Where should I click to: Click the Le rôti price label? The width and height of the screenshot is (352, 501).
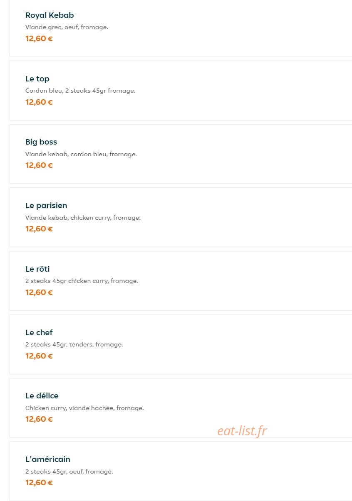click(x=39, y=292)
